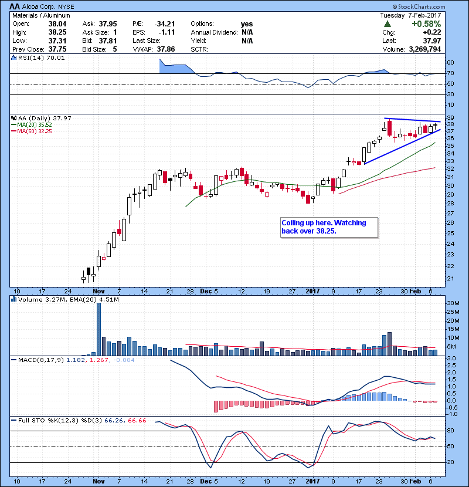Click the 3.0 MACD axis label

tap(451, 359)
